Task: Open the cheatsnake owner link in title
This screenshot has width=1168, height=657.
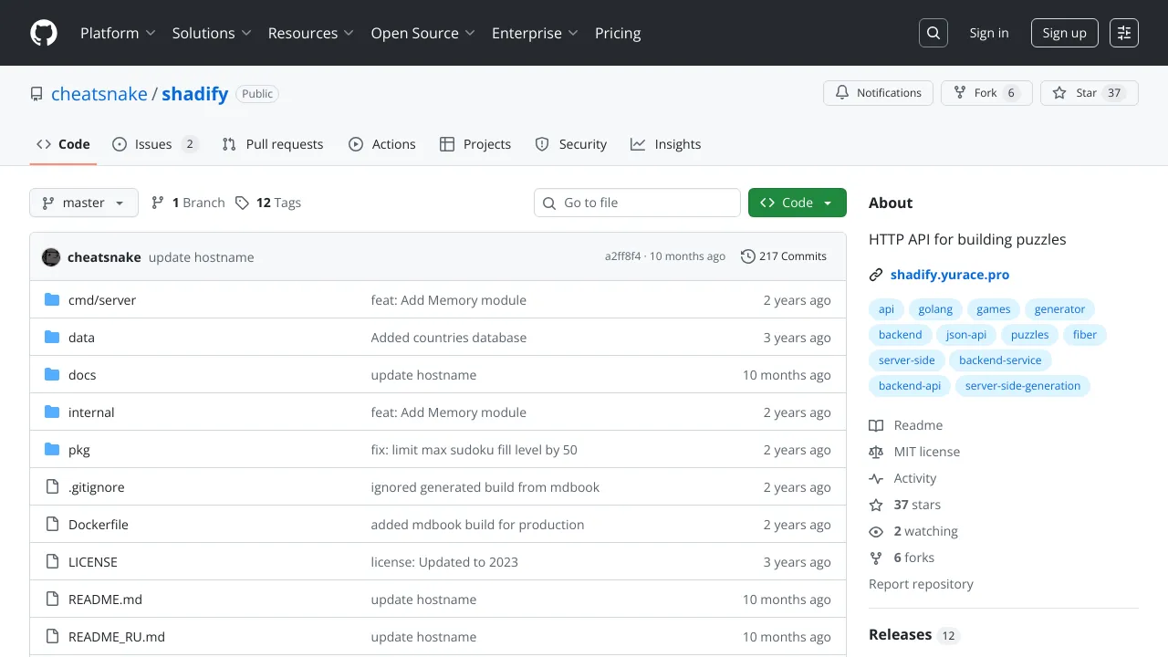Action: click(99, 94)
